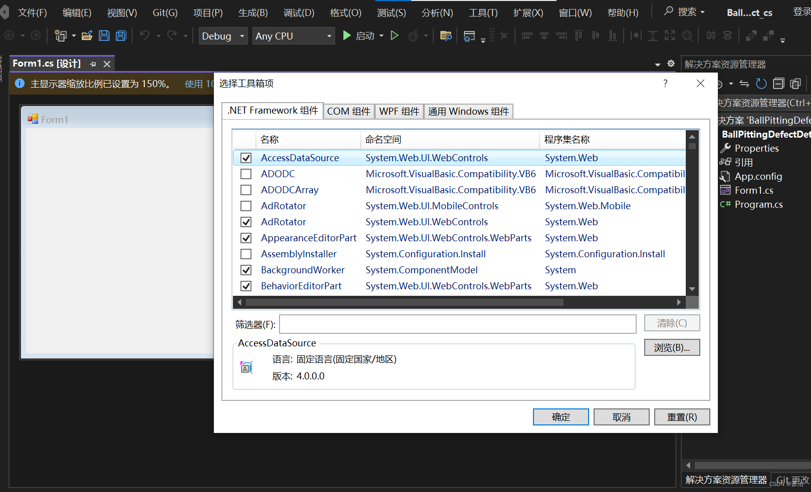Click the 重置(R) button
The image size is (811, 492).
682,417
